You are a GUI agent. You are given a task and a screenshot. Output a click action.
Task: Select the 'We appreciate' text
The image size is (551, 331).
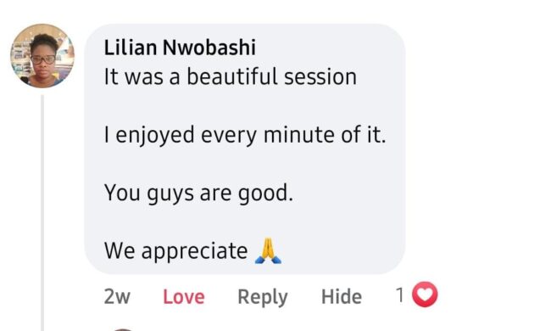coord(175,251)
